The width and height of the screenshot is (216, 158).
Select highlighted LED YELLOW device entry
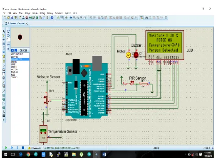pos(20,59)
